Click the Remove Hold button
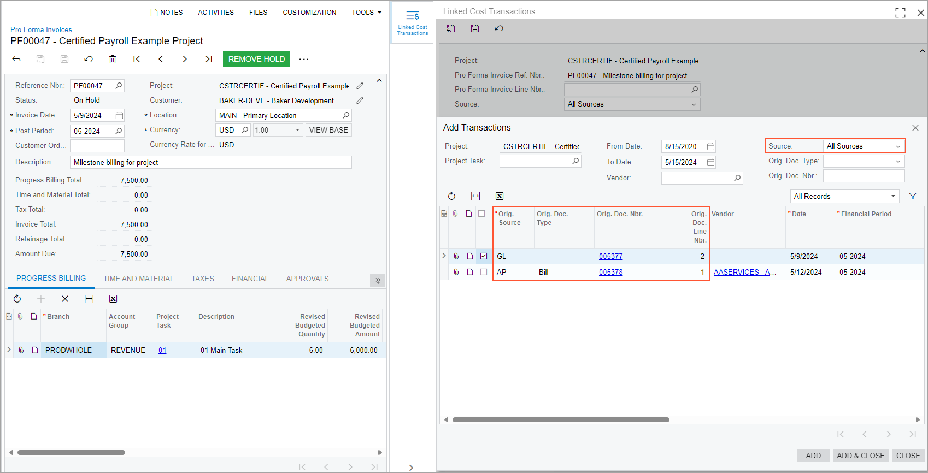The height and width of the screenshot is (473, 928). coord(256,59)
